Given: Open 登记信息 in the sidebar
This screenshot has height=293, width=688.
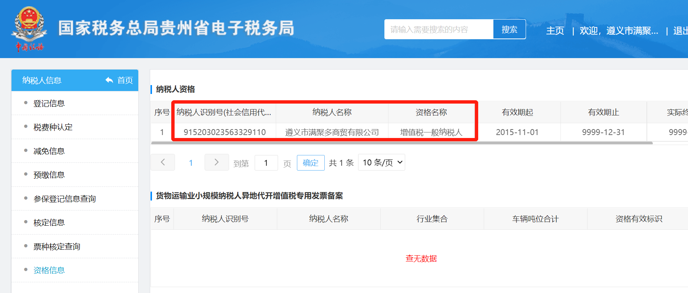Looking at the screenshot, I should 49,104.
